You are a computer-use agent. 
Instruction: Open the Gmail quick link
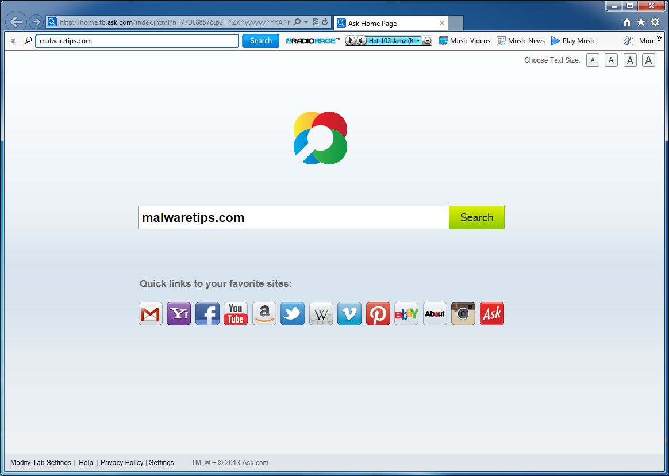[x=151, y=314]
